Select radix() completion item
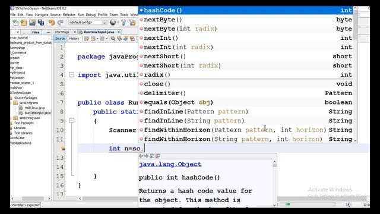The width and height of the screenshot is (380, 214). point(246,75)
